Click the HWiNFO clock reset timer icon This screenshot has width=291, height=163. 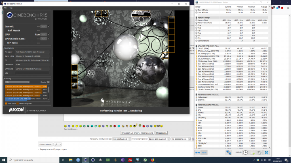point(245,153)
